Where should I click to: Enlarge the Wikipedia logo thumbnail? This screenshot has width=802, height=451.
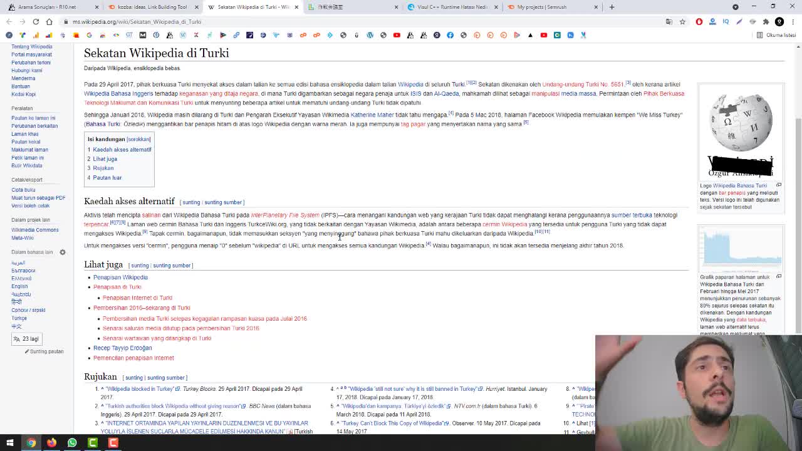tap(779, 185)
